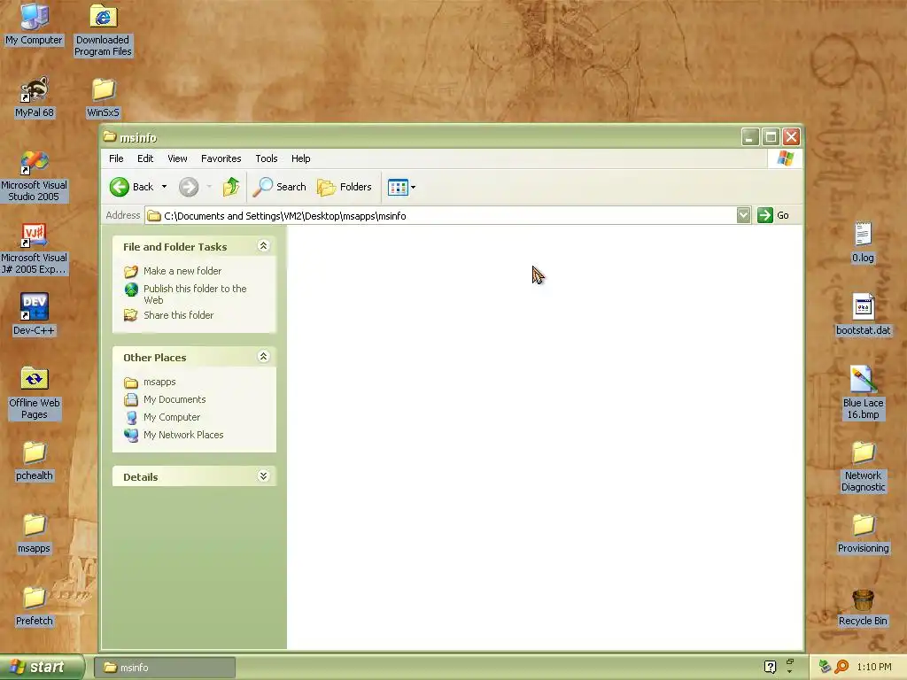Expand the Details panel
This screenshot has height=680, width=907.
click(x=263, y=475)
